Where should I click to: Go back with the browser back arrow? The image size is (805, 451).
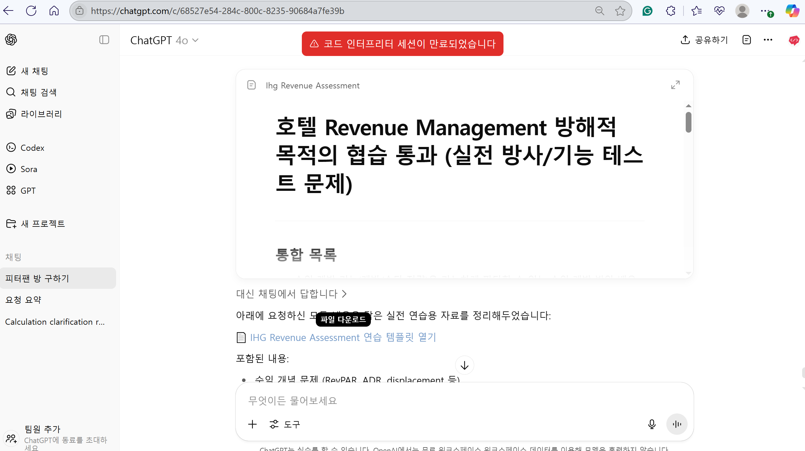[x=9, y=11]
